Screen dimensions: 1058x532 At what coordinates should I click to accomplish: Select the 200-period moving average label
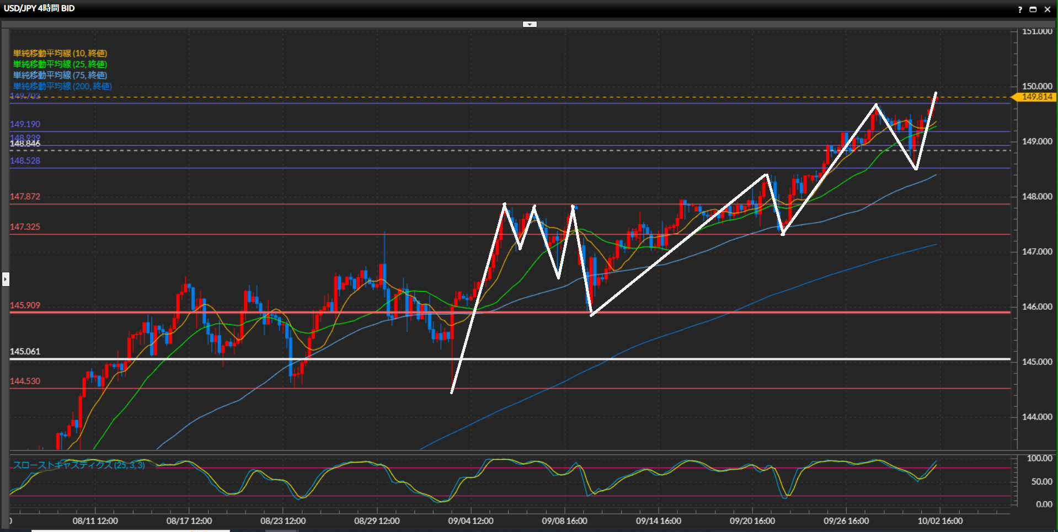tap(62, 87)
